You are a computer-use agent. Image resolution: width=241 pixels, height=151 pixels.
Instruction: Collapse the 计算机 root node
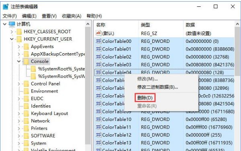click(5, 24)
